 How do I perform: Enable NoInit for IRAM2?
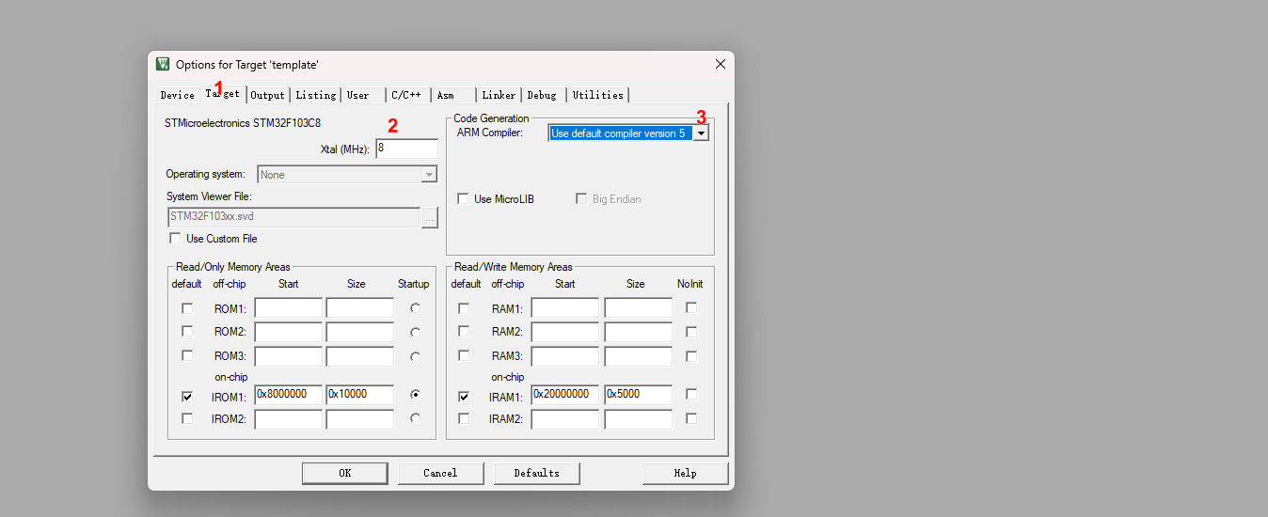point(691,418)
